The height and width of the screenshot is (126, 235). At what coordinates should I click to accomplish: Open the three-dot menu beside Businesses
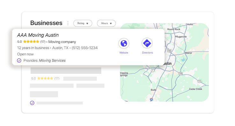[x=68, y=23]
